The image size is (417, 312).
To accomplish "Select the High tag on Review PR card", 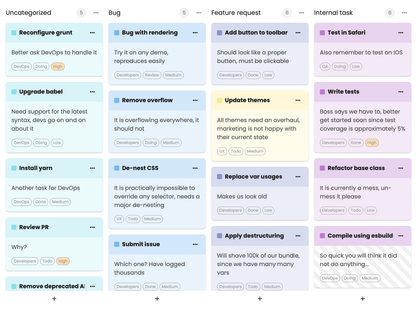I will tap(63, 261).
